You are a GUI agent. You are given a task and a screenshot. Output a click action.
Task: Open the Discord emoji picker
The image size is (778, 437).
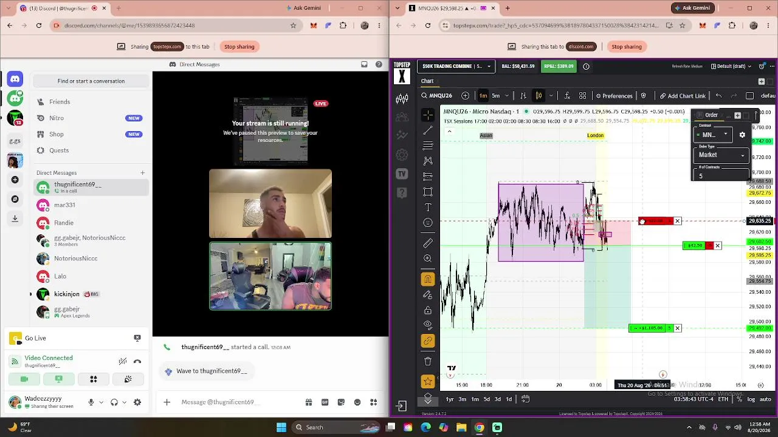pos(357,402)
